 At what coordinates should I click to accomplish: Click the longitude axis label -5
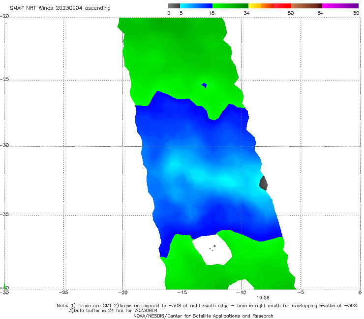(x=301, y=292)
